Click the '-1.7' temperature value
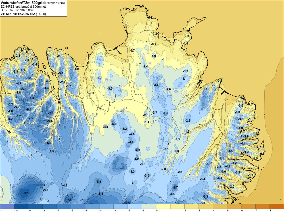 click(x=33, y=55)
